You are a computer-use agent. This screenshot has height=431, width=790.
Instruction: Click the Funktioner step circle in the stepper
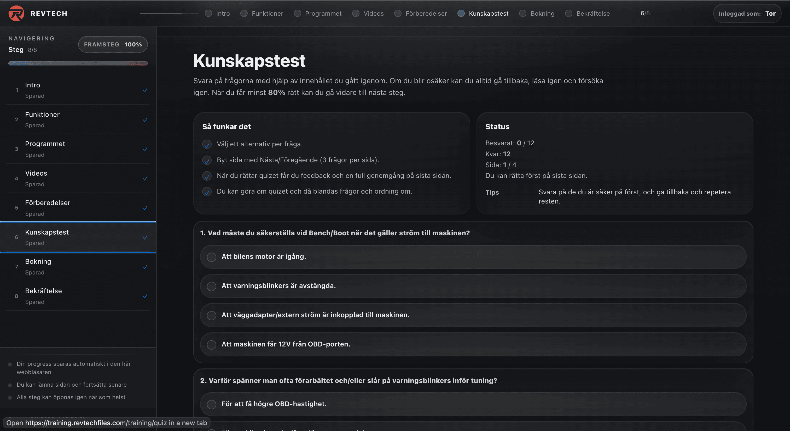243,13
